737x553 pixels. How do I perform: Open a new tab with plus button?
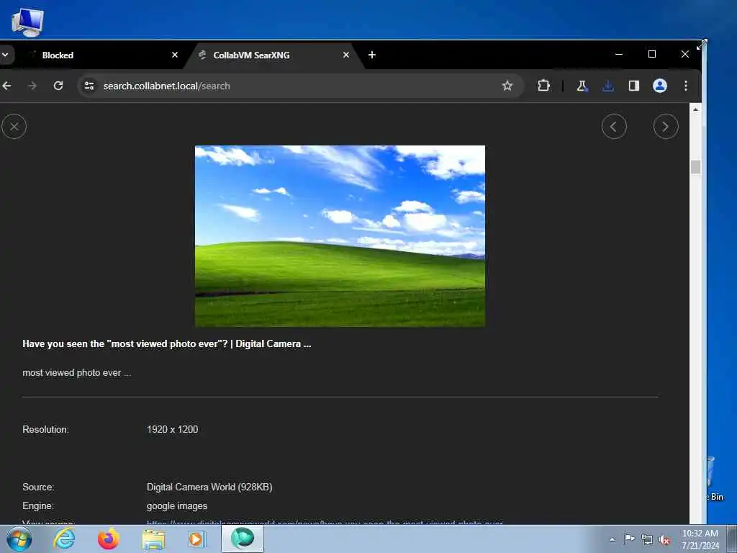click(372, 55)
